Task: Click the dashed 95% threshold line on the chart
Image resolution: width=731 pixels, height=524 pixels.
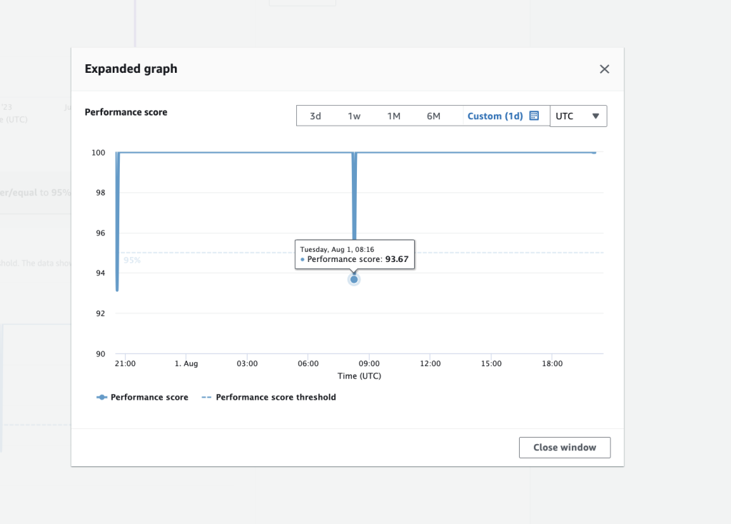Action: (x=464, y=251)
